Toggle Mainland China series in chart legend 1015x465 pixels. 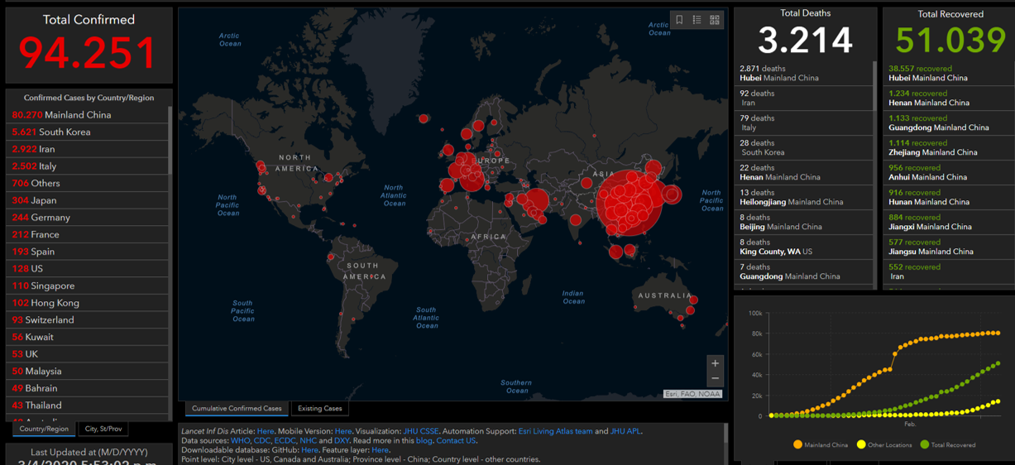point(821,445)
